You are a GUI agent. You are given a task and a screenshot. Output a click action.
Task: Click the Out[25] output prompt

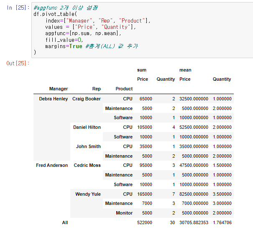click(x=18, y=63)
